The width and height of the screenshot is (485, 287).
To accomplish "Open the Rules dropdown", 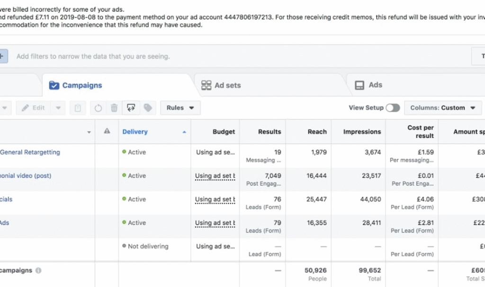I will click(x=180, y=108).
